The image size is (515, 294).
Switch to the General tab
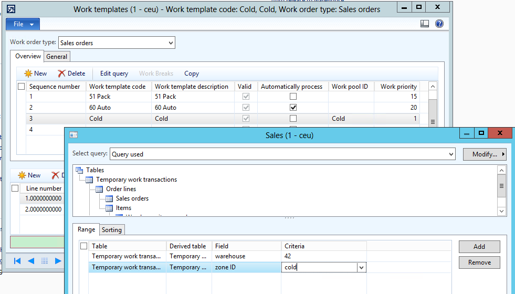point(57,57)
